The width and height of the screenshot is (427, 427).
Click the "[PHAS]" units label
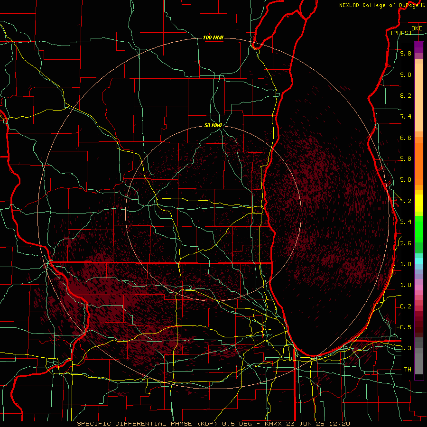point(401,33)
